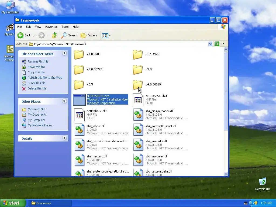
Task: Open the Views toolbar button
Action: coord(105,35)
